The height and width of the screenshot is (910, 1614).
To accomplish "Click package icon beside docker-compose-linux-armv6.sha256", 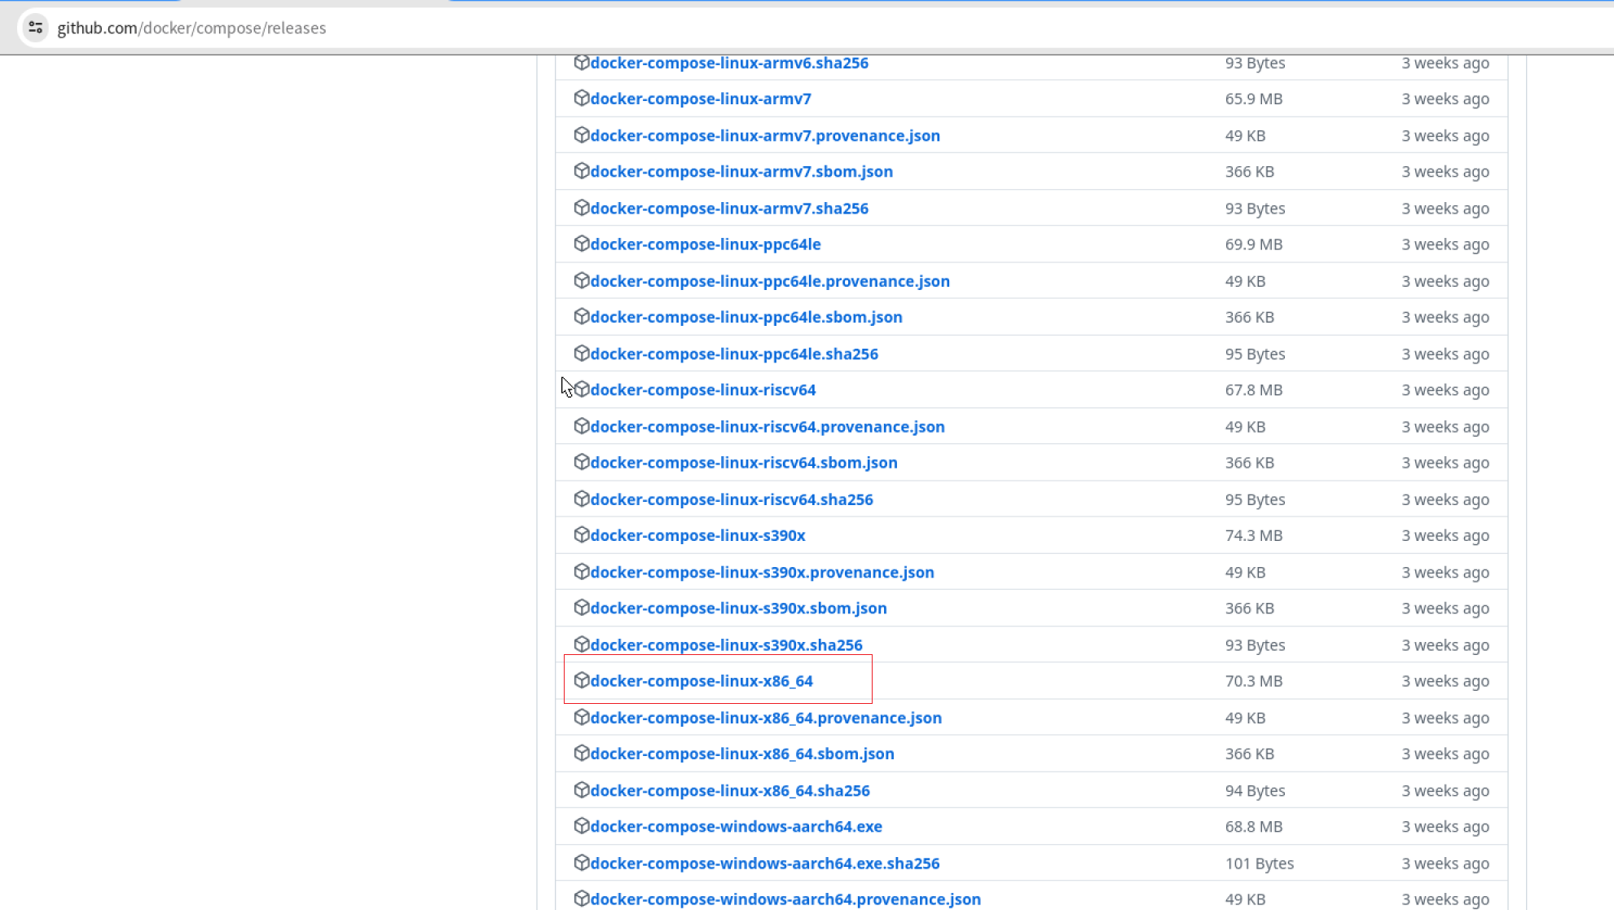I will pos(581,63).
